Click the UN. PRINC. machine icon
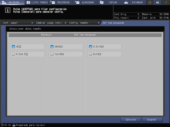The width and height of the screenshot is (170, 127). coord(4,2)
